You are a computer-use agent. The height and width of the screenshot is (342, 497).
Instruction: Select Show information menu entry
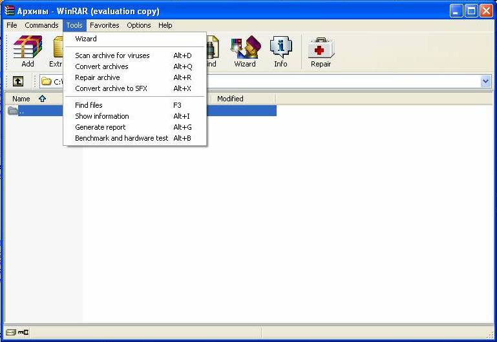135,116
